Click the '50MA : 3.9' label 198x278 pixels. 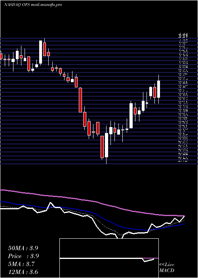click(x=23, y=248)
